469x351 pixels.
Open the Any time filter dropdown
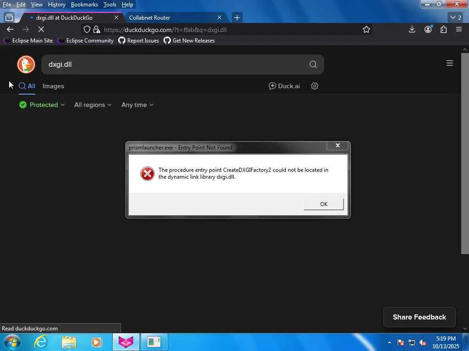click(x=137, y=105)
